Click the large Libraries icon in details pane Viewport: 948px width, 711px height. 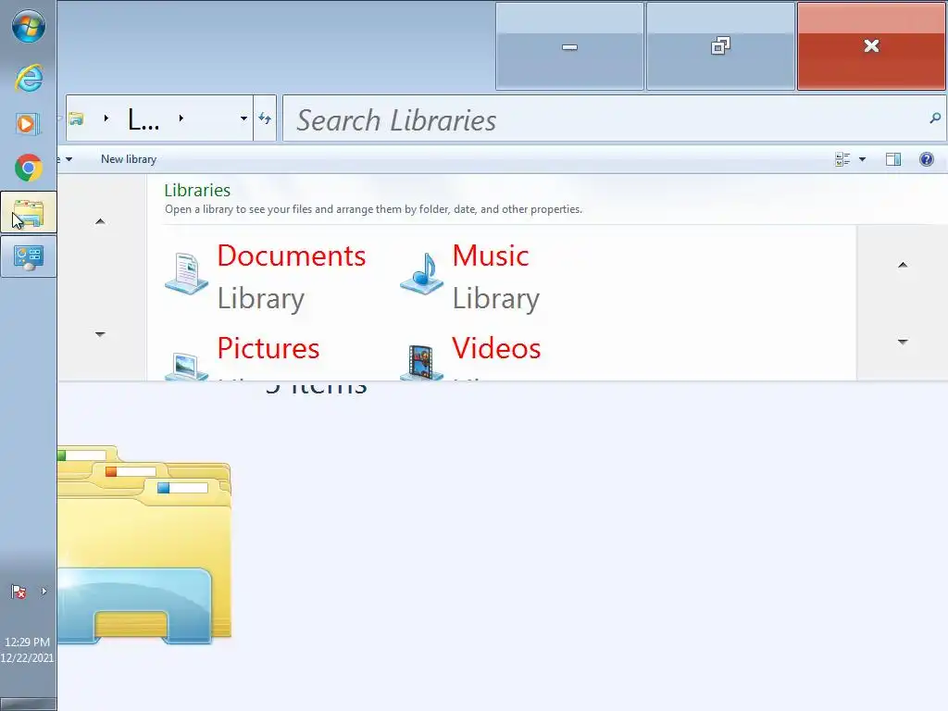143,544
